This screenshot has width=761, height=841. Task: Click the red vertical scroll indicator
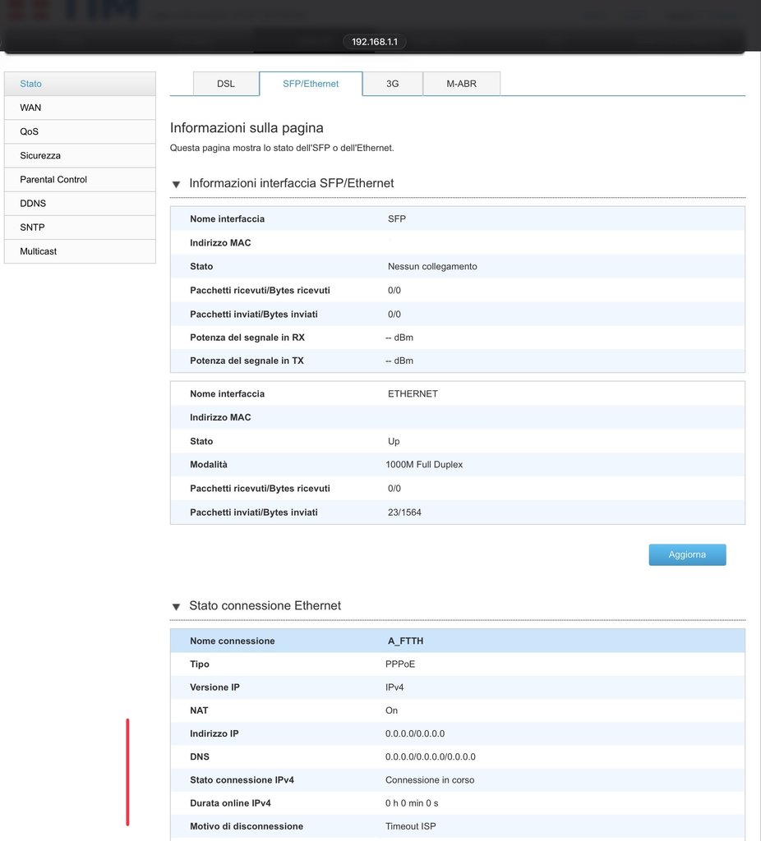(x=127, y=771)
